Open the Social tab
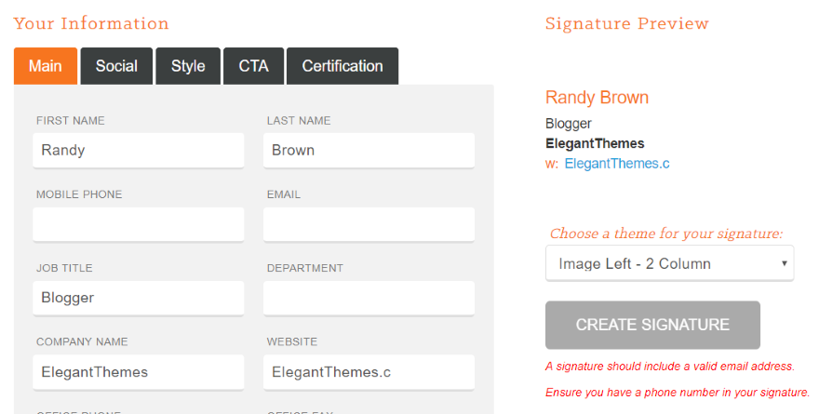The width and height of the screenshot is (819, 414). [116, 66]
